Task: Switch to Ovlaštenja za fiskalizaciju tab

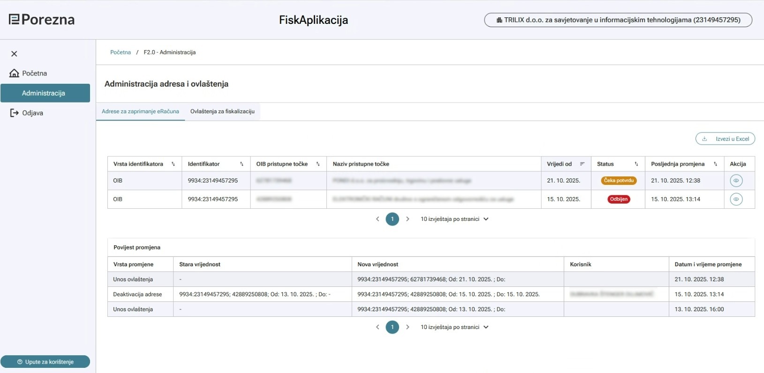Action: pos(222,111)
